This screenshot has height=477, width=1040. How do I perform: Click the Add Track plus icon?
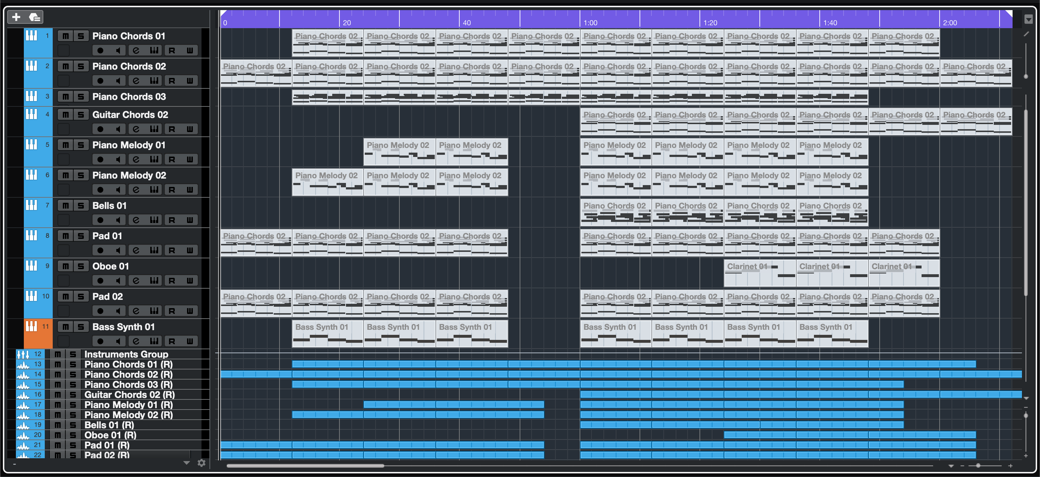16,17
